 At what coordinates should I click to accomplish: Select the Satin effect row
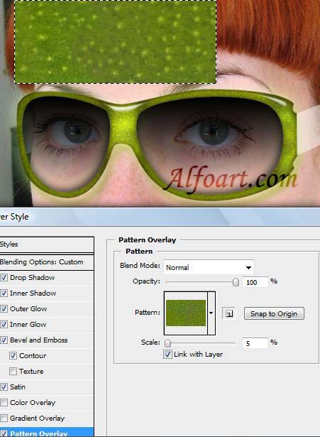(47, 387)
